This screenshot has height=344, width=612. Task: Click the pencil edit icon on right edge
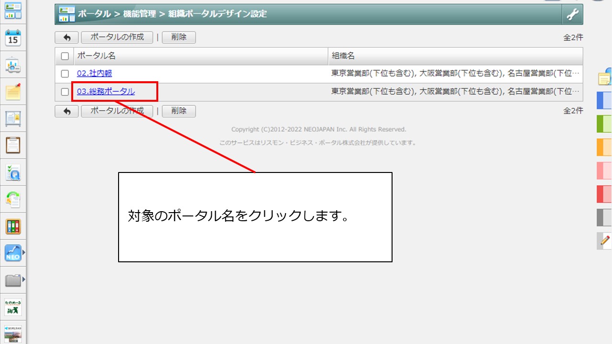[604, 241]
